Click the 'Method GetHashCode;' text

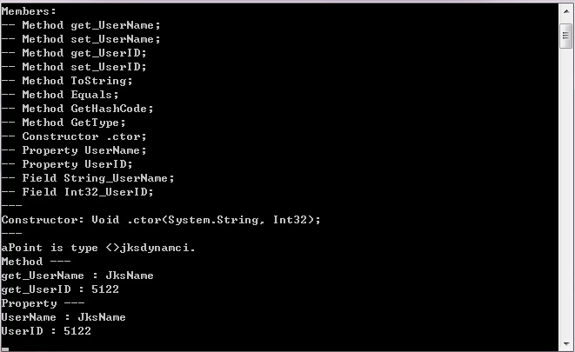coord(88,109)
